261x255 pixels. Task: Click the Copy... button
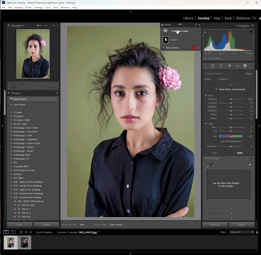20,225
